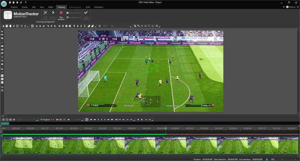Click the go-to-start playback button

click(x=91, y=120)
